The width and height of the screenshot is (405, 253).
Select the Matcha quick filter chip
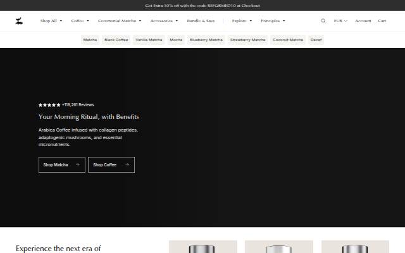click(x=90, y=40)
